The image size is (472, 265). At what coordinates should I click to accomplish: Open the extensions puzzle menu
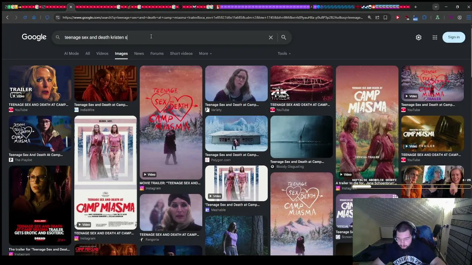click(x=424, y=17)
